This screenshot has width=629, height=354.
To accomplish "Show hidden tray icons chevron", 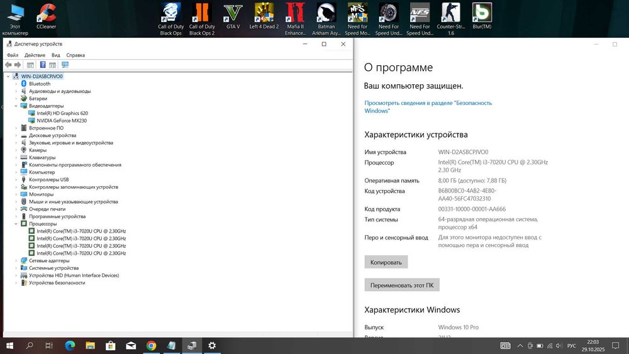I will (520, 346).
